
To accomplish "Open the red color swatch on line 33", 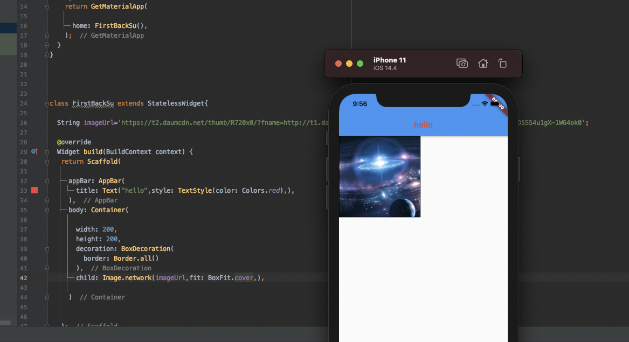I will 34,190.
